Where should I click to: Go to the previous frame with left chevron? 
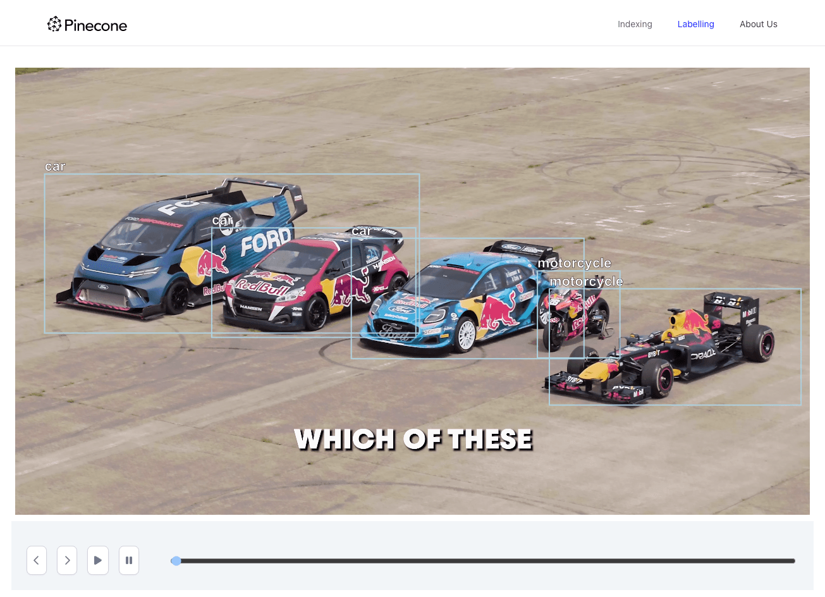pyautogui.click(x=37, y=560)
